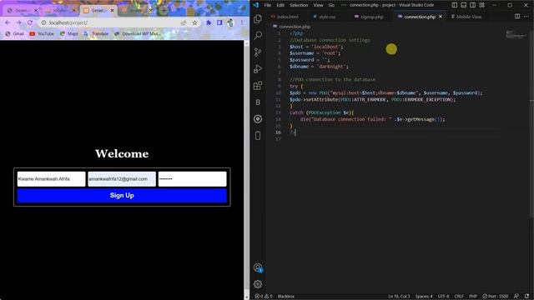Change the PHP language mode
The height and width of the screenshot is (300, 534).
pos(473,297)
